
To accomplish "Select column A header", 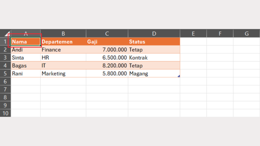I will 25,34.
